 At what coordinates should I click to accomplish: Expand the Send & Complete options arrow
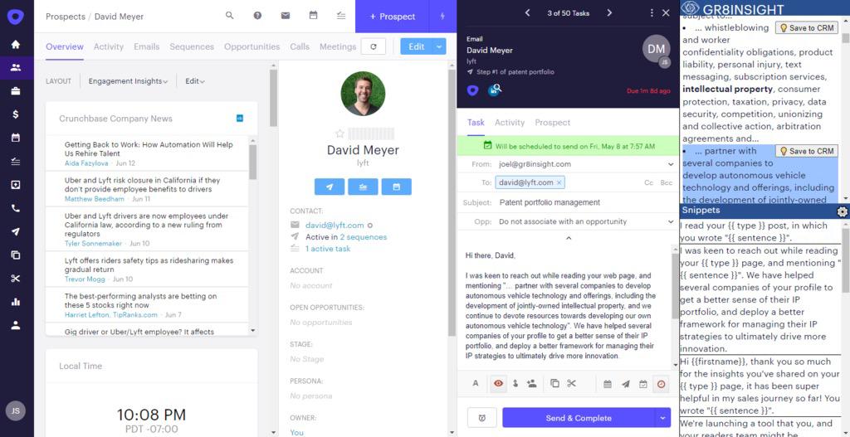click(662, 418)
